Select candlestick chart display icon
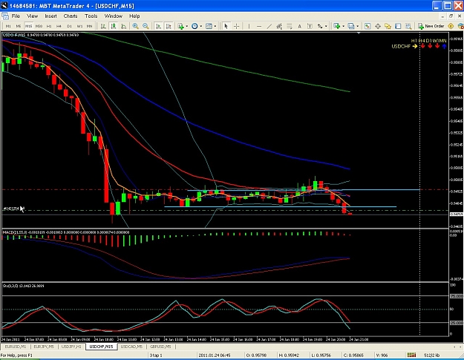The height and width of the screenshot is (360, 464). 114,26
